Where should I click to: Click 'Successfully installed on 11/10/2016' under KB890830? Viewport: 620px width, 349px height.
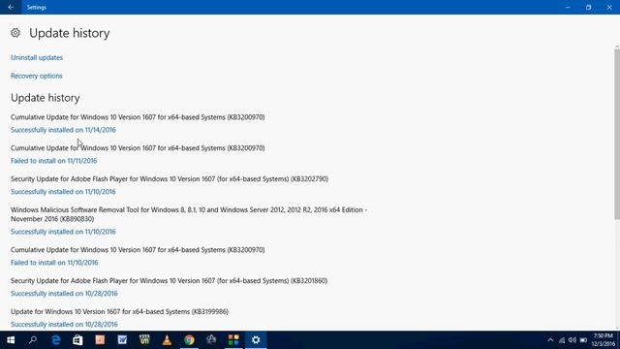point(63,232)
